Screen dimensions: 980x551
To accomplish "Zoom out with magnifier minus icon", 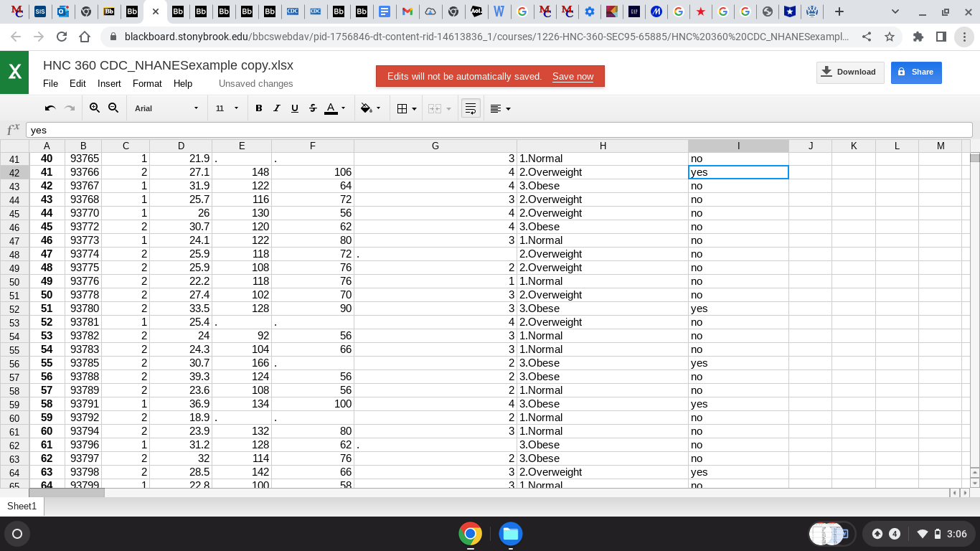I will [113, 108].
